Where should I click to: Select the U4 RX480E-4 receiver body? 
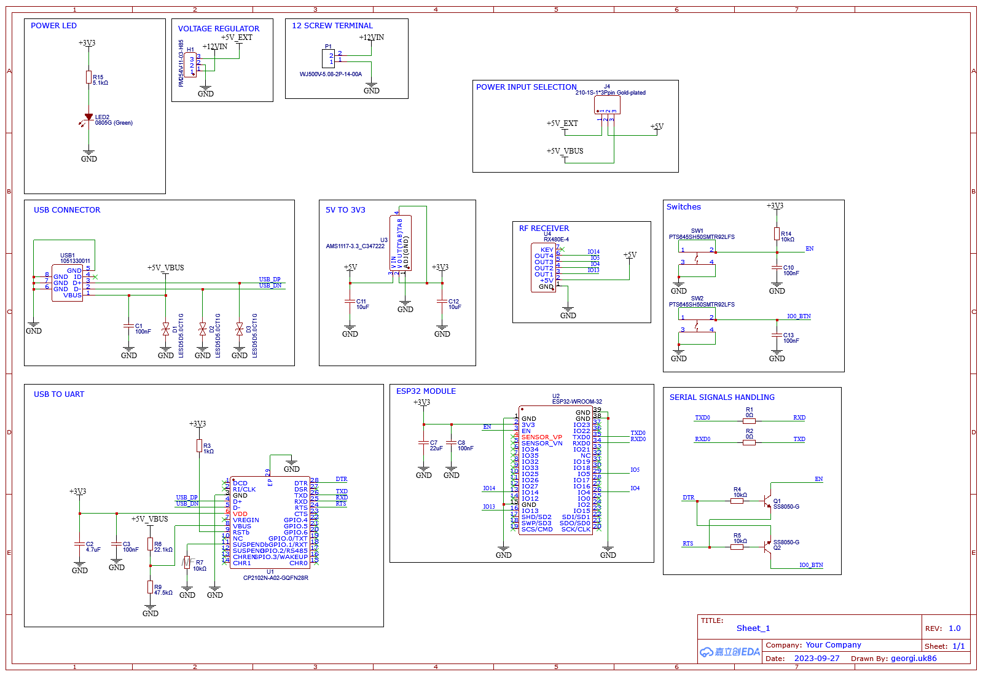[x=543, y=267]
